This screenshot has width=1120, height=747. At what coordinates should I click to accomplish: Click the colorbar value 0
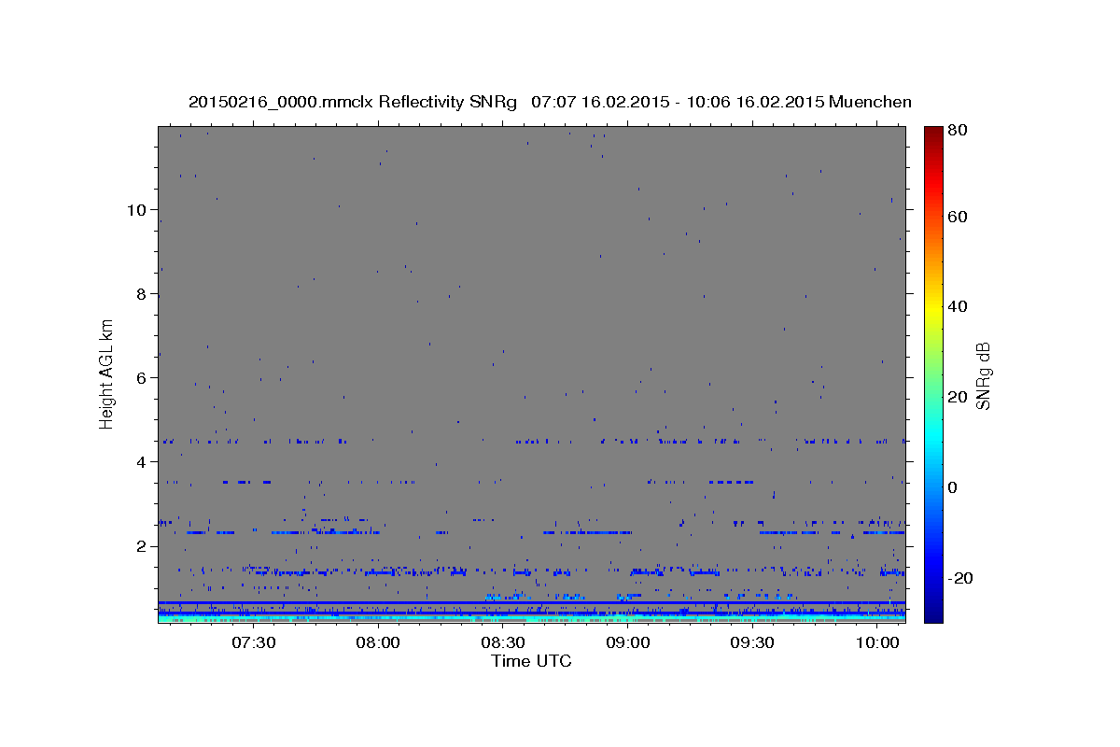(x=953, y=487)
